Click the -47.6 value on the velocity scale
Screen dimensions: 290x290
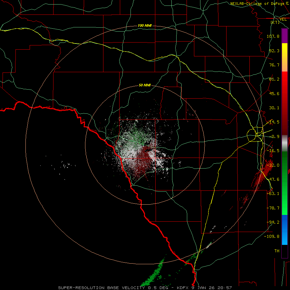tap(273, 179)
